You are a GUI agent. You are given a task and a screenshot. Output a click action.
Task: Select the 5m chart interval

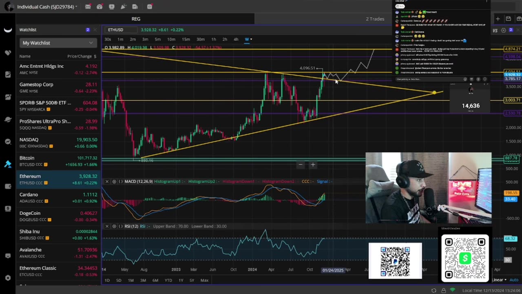(x=158, y=39)
